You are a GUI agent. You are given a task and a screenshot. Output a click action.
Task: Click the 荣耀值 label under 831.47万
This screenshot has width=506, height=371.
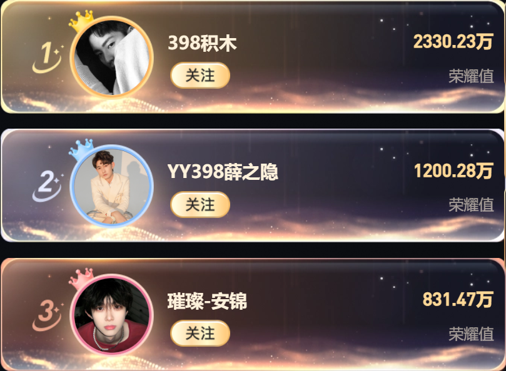pyautogui.click(x=471, y=334)
